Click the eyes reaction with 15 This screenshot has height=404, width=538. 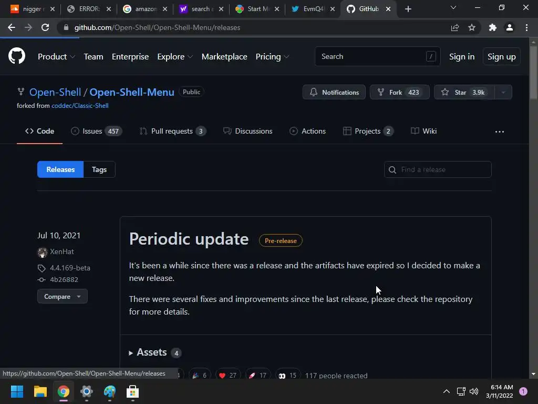[x=288, y=375]
